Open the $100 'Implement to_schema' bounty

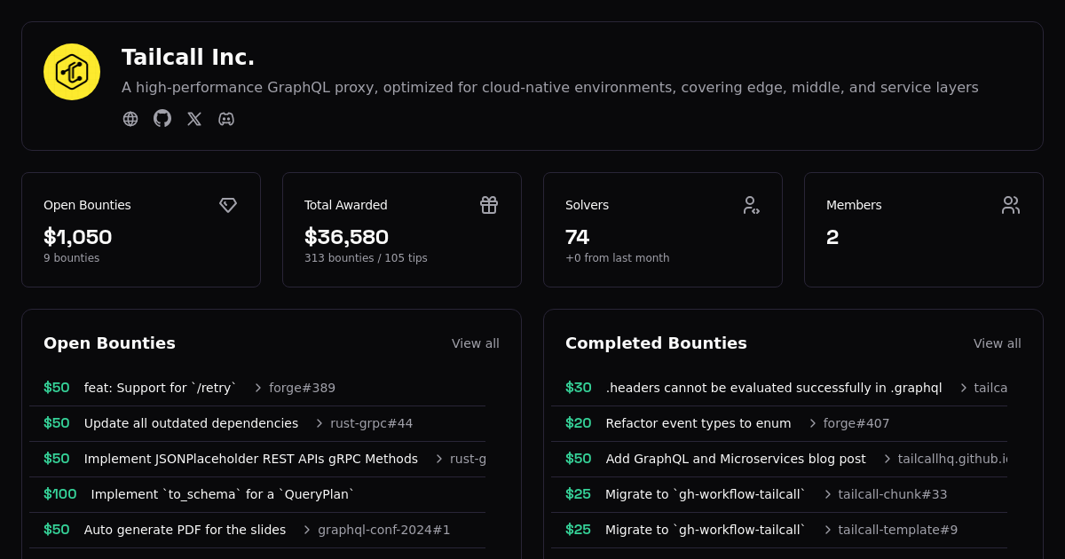(222, 494)
